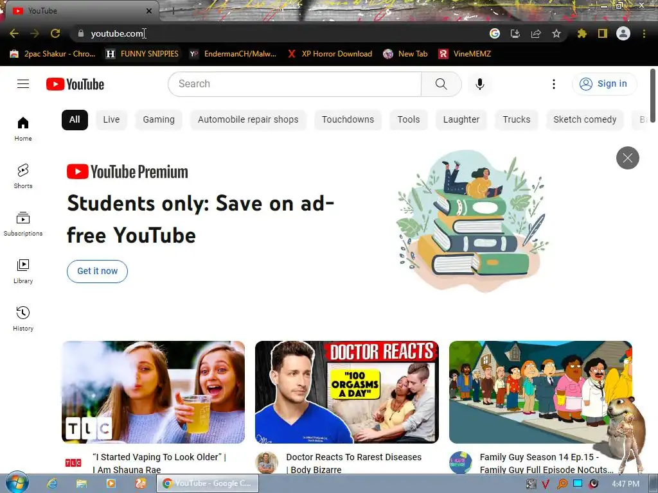658x493 pixels.
Task: Bookmark this page with star icon
Action: pos(556,33)
